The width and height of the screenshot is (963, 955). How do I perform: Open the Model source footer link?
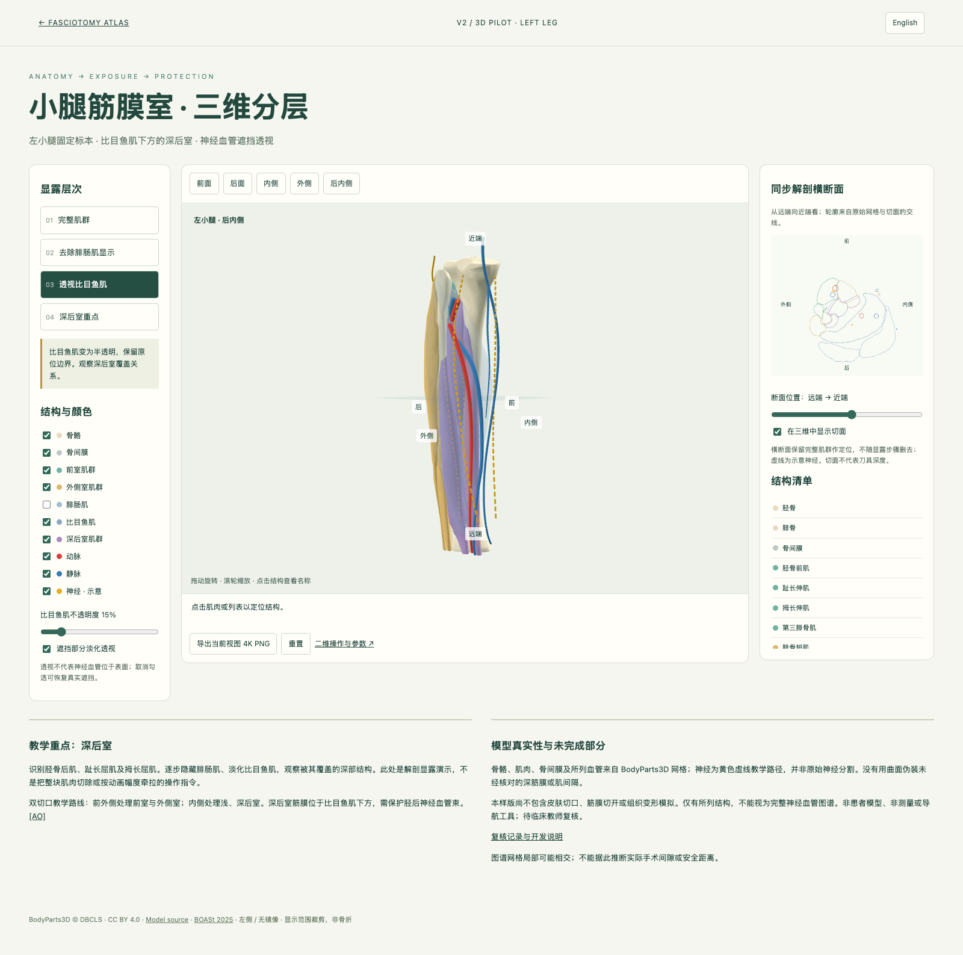pos(167,919)
